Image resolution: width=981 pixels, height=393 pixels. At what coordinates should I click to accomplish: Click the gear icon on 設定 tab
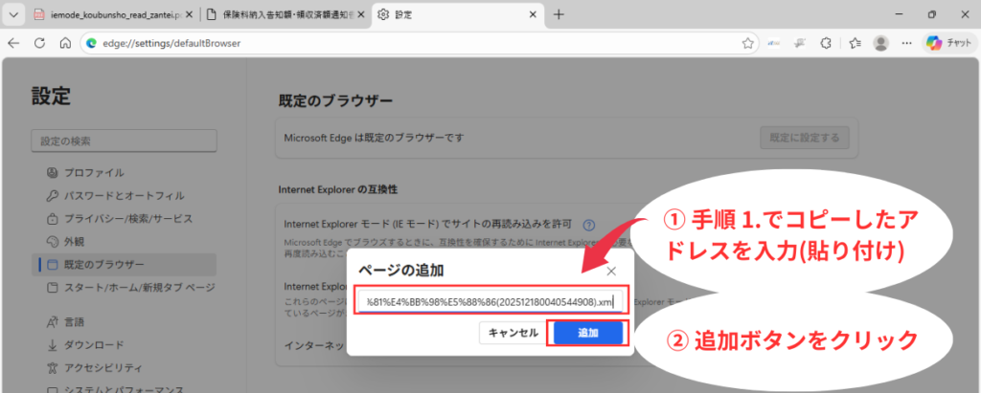click(383, 14)
